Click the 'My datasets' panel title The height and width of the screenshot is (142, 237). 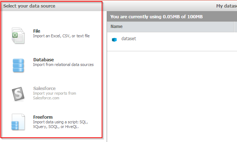pyautogui.click(x=227, y=6)
